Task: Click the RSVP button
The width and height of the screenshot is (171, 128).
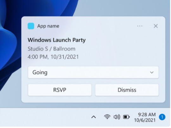Action: tap(60, 90)
